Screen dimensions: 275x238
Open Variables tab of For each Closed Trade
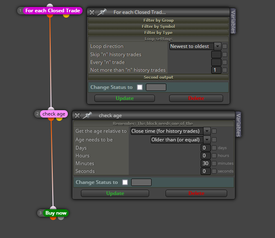point(233,22)
